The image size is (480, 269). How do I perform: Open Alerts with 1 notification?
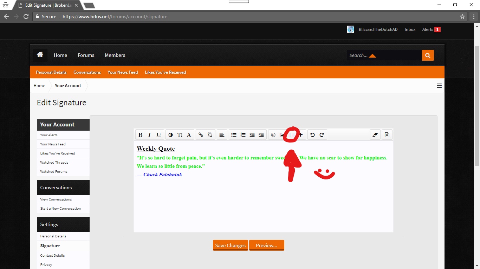[431, 29]
